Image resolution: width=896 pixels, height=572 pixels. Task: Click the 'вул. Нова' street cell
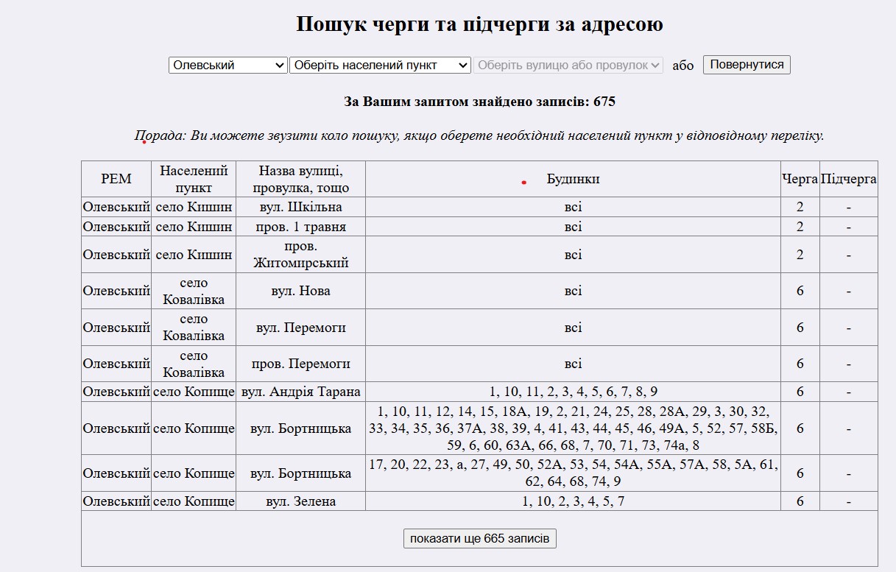click(300, 291)
